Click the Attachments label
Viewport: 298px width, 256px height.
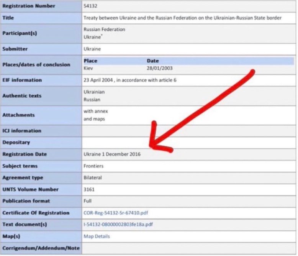pyautogui.click(x=18, y=115)
